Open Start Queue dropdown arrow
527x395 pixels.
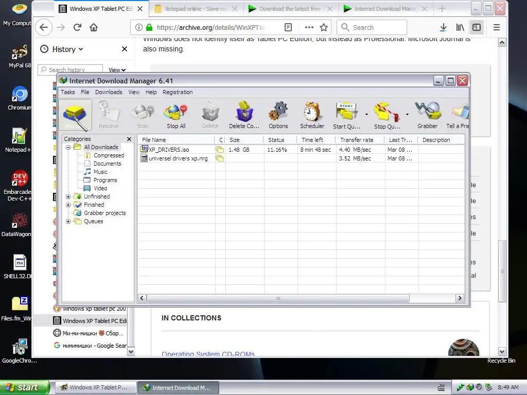[366, 115]
